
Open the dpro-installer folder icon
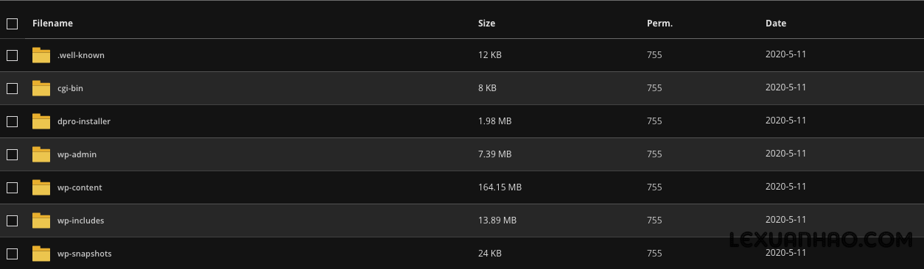coord(41,121)
